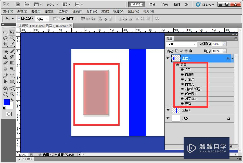
Task: Switch to 基本功能 workspace
Action: (x=136, y=5)
